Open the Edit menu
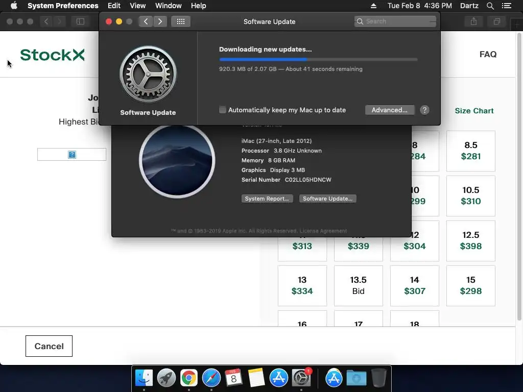This screenshot has width=523, height=392. [x=114, y=6]
